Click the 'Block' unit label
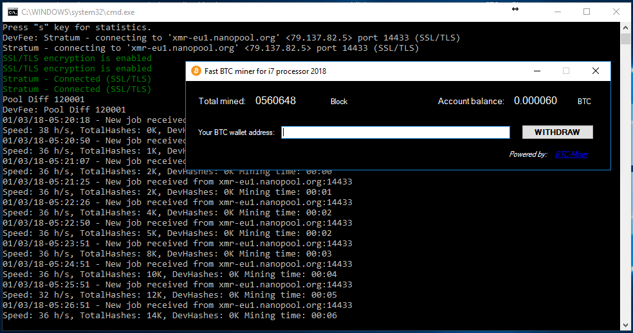The image size is (633, 333). 339,102
